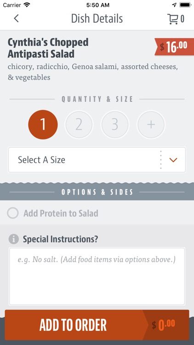
Task: Select quantity 1 circle
Action: [x=43, y=125]
